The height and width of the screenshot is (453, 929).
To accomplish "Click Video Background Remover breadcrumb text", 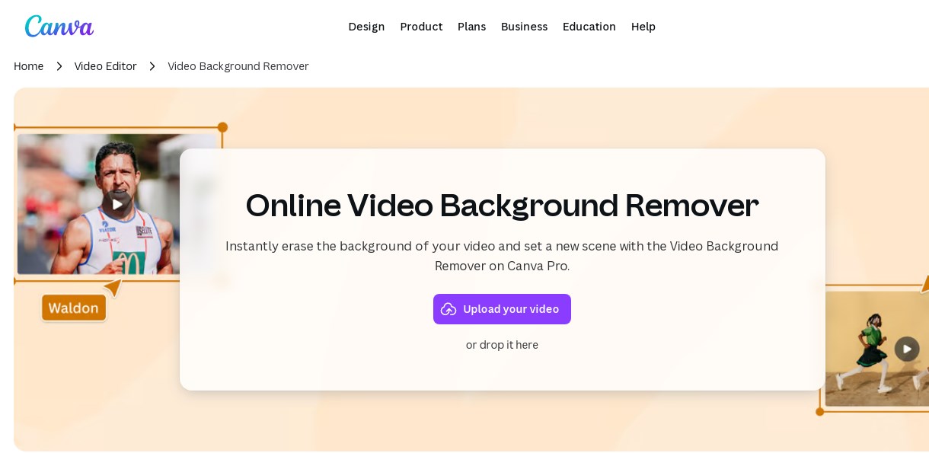I will click(238, 66).
